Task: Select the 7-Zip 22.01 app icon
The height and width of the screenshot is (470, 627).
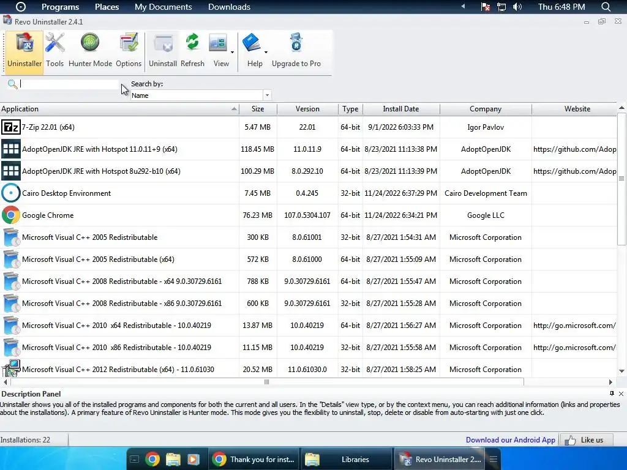Action: [11, 127]
